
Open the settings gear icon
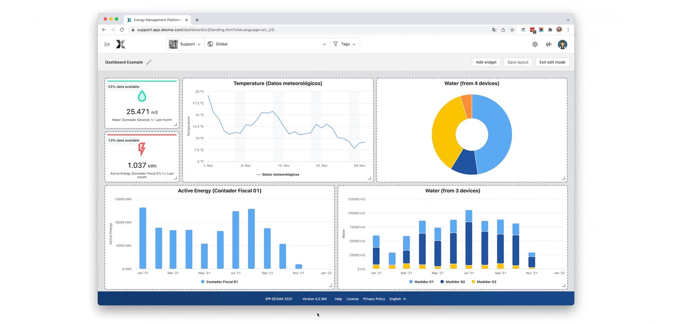pyautogui.click(x=535, y=44)
